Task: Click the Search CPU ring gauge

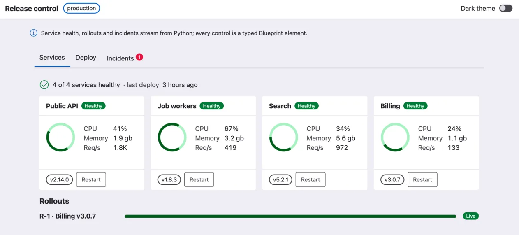Action: pyautogui.click(x=284, y=137)
